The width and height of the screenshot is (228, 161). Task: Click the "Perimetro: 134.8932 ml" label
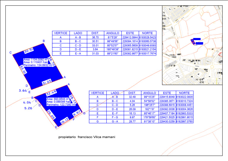pos(38,65)
